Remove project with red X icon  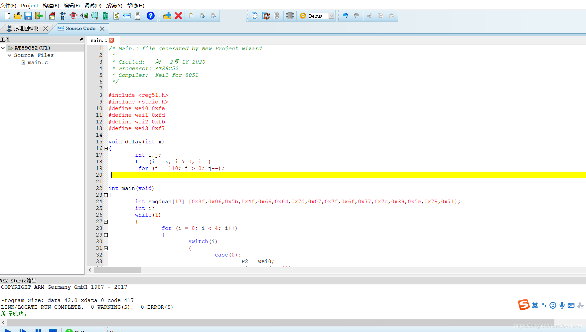[178, 16]
